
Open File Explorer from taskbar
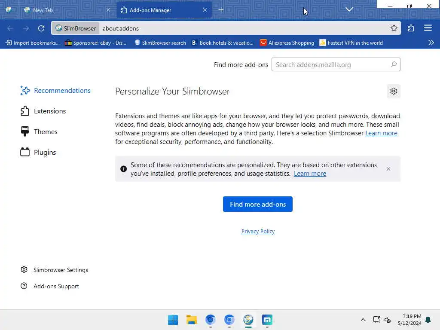point(191,320)
